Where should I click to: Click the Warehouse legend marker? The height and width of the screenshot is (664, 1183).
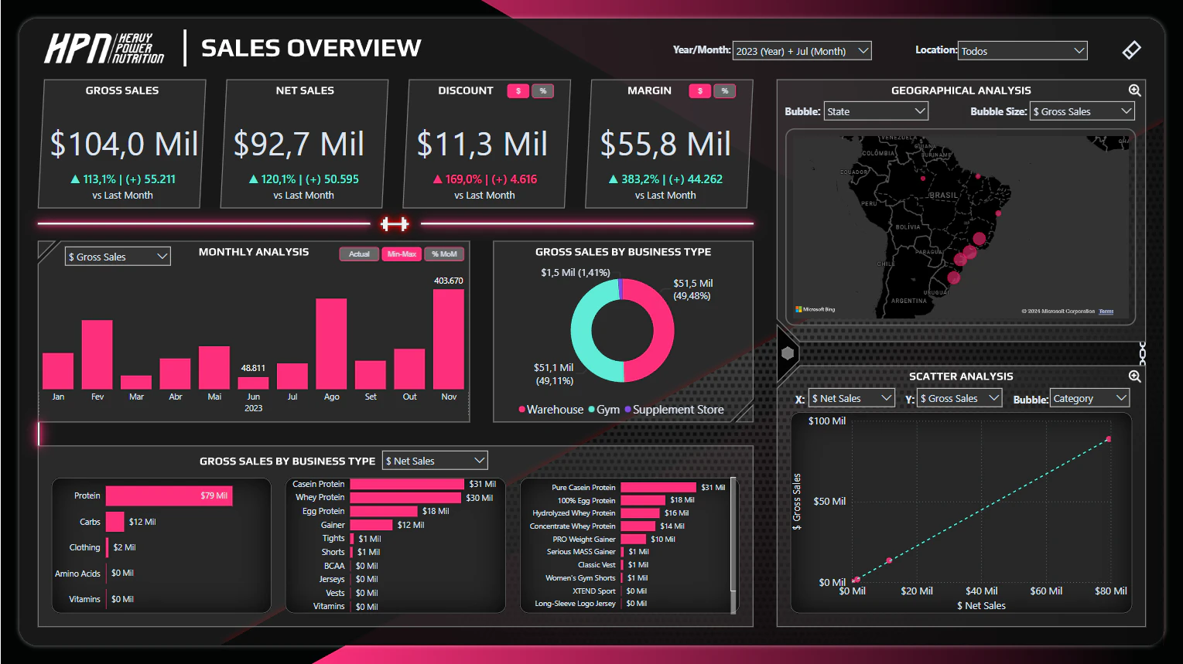pyautogui.click(x=521, y=410)
